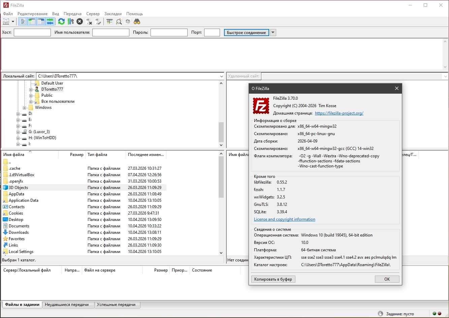Click the Хост input field
The width and height of the screenshot is (449, 318).
pyautogui.click(x=32, y=33)
